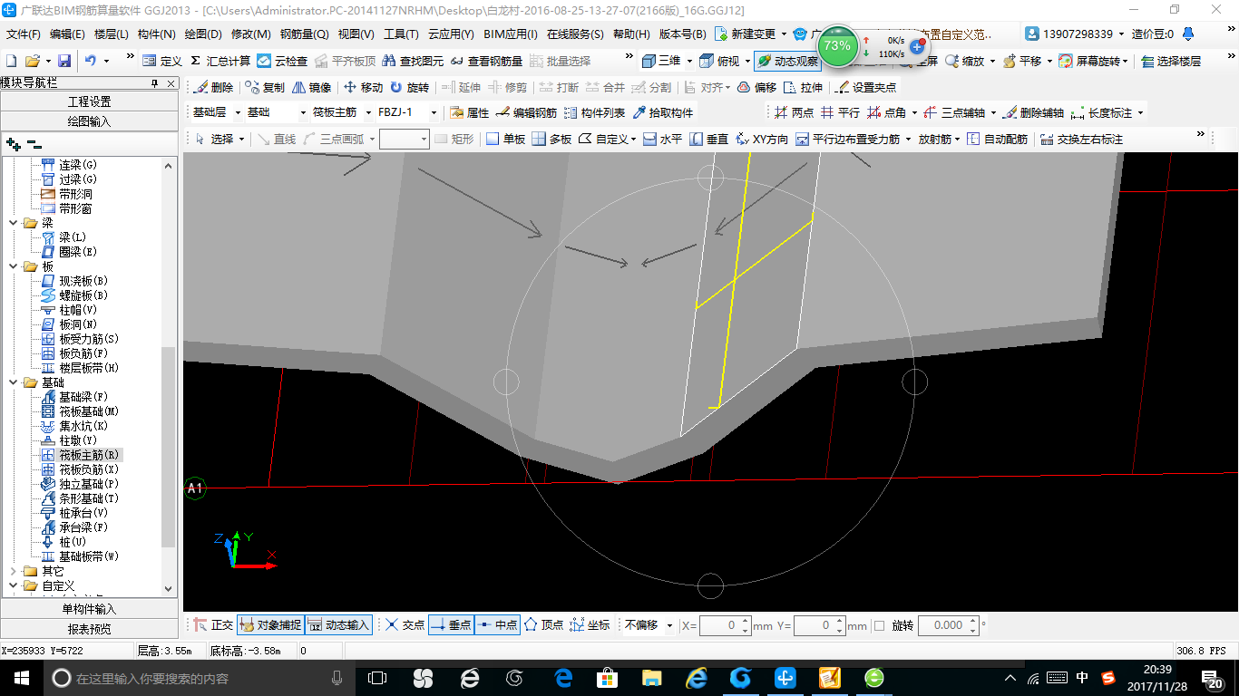Viewport: 1239px width, 696px height.
Task: Toggle 交点 intersection snap
Action: [405, 625]
